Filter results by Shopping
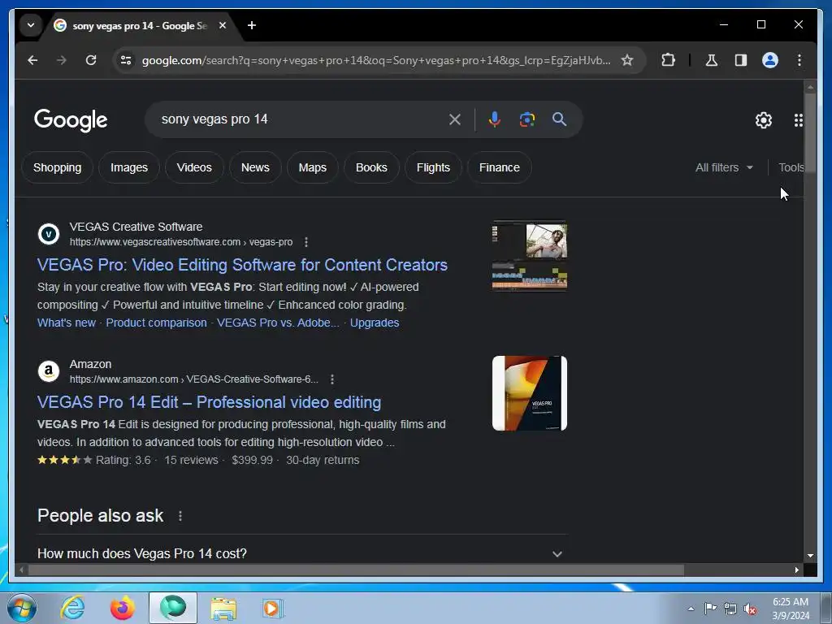 58,167
